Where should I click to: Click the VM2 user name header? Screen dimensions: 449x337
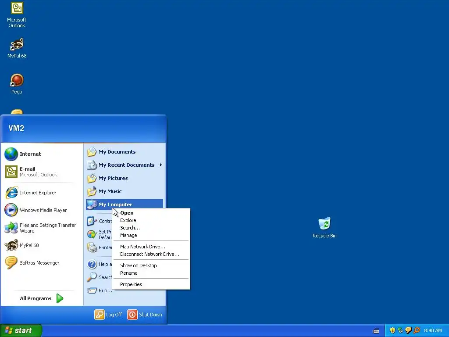tap(16, 128)
